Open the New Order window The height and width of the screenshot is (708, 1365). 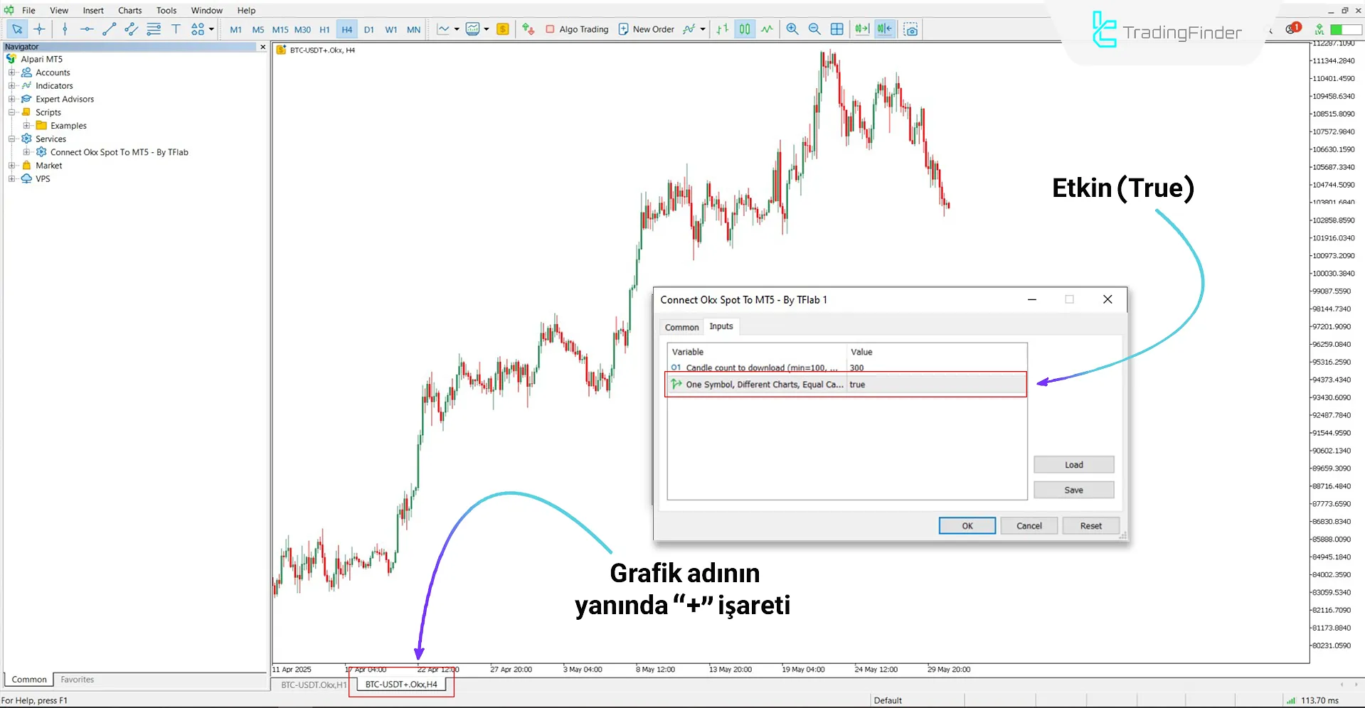[x=646, y=29]
